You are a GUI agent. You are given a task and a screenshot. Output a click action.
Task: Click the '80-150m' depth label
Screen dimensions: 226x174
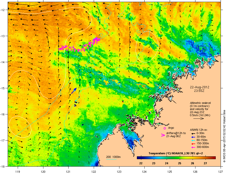click(202, 140)
